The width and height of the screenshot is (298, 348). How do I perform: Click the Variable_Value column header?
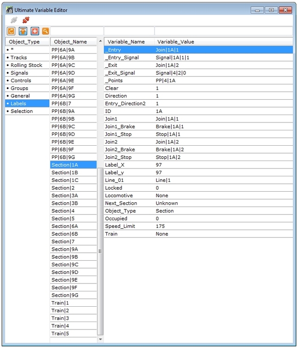click(175, 42)
